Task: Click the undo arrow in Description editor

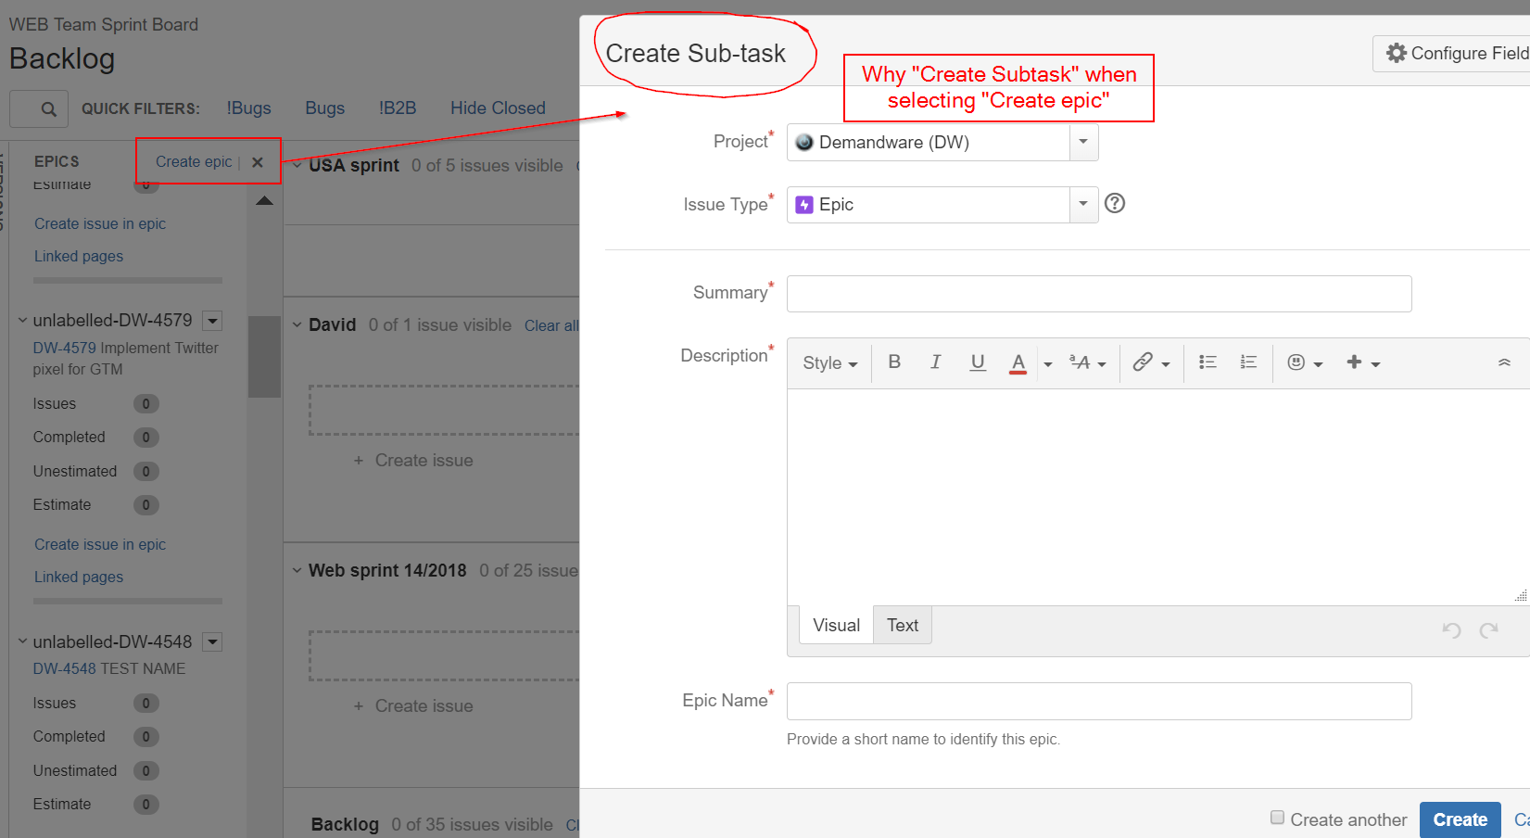Action: [x=1451, y=630]
